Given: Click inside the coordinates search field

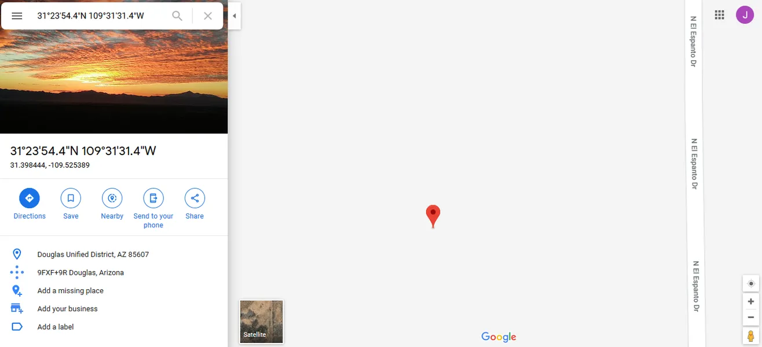Looking at the screenshot, I should point(100,16).
